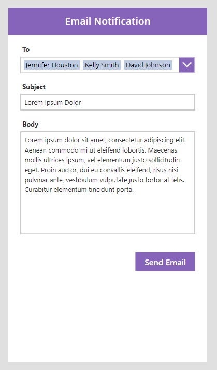Place cursor in empty Body area below text

[108, 214]
